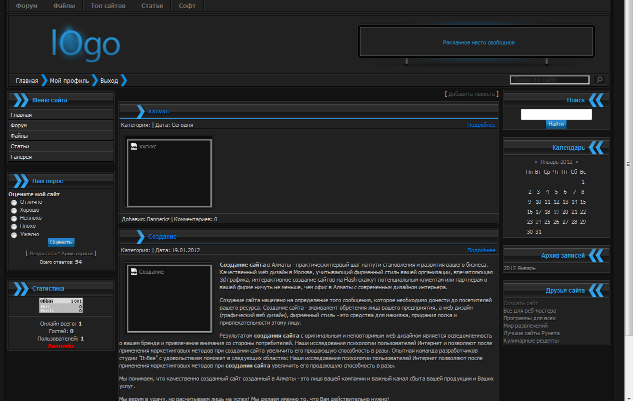Click arrow icon next to xxcvxc title
Image resolution: width=633 pixels, height=401 pixels.
139,111
